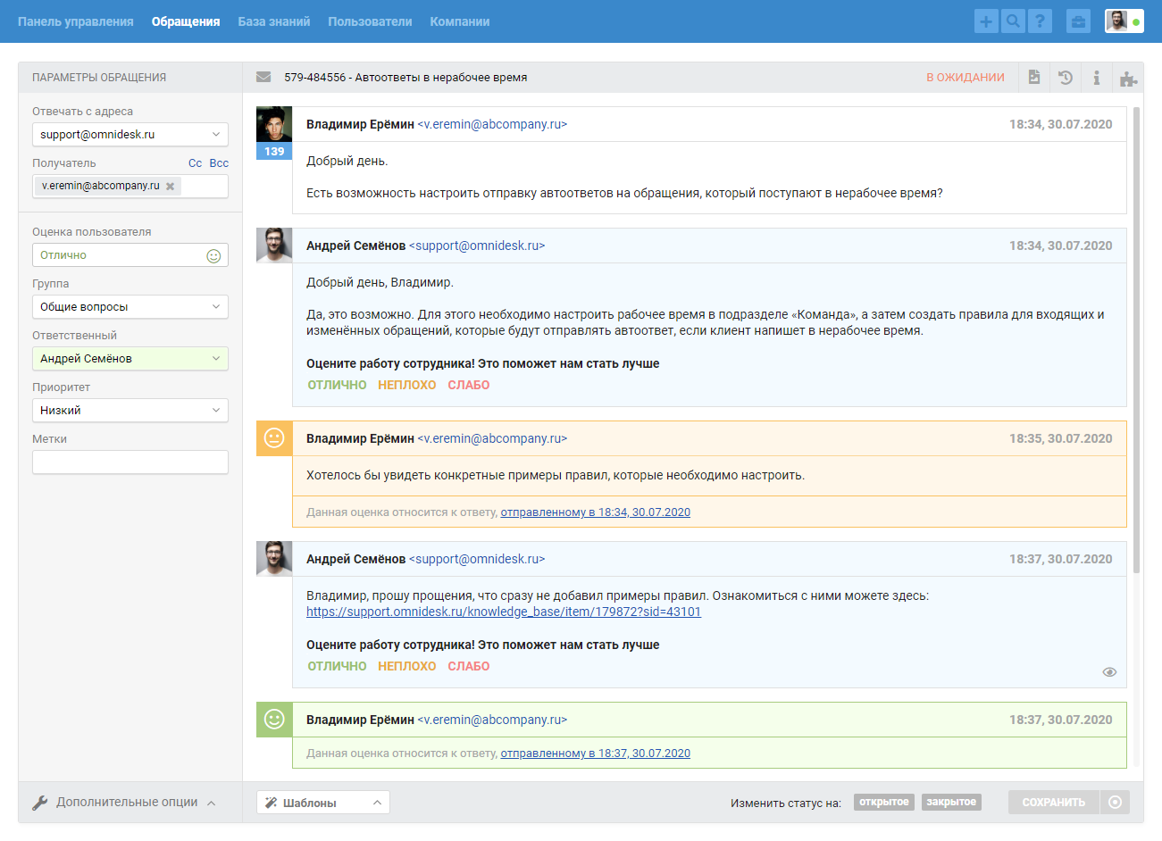Set status to «закрытое»
This screenshot has height=841, width=1162.
[950, 802]
